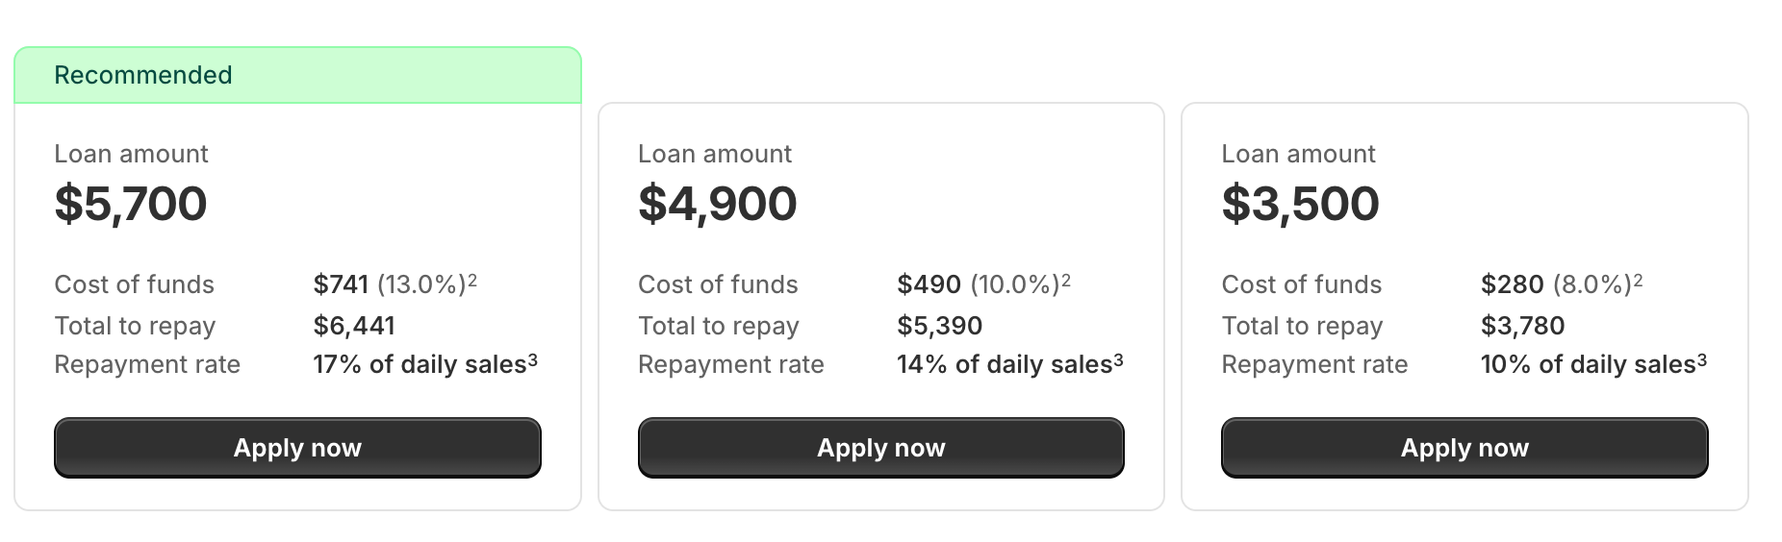Apply now for the $4,900 loan
Screen dimensions: 1782x542
[x=880, y=448]
